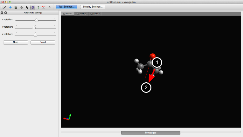The height and width of the screenshot is (137, 243).
Task: Expand the Messages panel
Action: [150, 133]
